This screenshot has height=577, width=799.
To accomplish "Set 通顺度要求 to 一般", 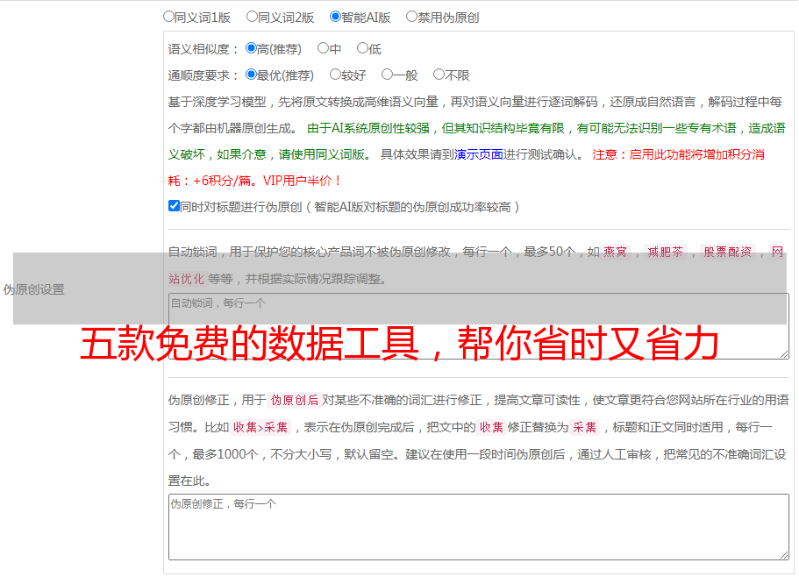I will click(x=388, y=75).
